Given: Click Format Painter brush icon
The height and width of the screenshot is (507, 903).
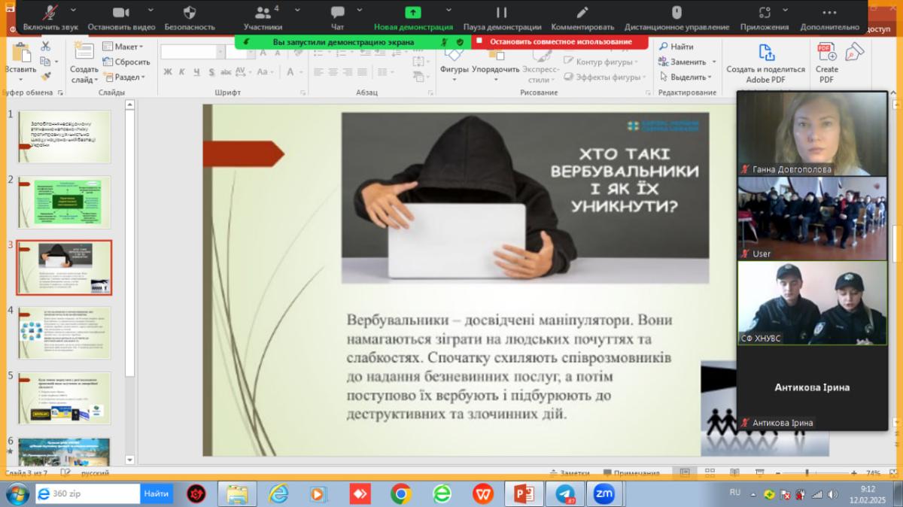Looking at the screenshot, I should pos(45,77).
